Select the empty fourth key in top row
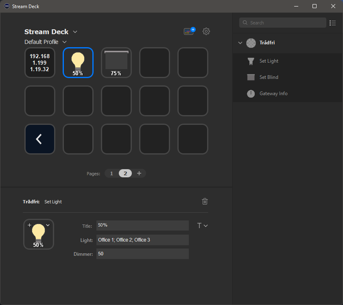Viewport: 343px width, 305px height. pos(155,63)
